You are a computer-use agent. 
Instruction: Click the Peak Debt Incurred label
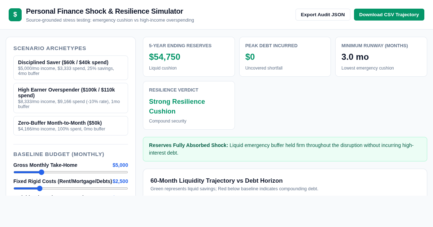[x=271, y=46]
